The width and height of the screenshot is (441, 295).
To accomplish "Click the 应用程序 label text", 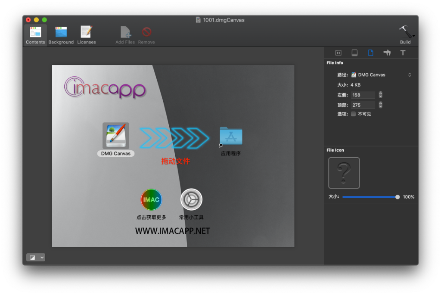I will pyautogui.click(x=231, y=154).
